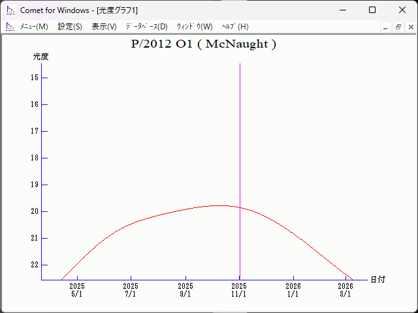Minimize the inner 光度グラフ1 child window
The image size is (418, 313).
pyautogui.click(x=385, y=27)
